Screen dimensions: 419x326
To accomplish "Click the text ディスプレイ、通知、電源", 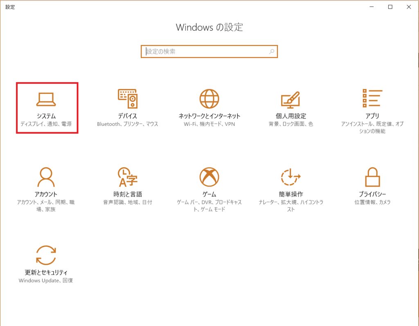I will click(x=46, y=124).
